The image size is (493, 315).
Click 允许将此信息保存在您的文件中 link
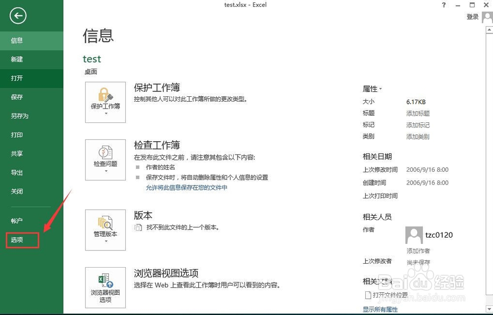pyautogui.click(x=186, y=188)
